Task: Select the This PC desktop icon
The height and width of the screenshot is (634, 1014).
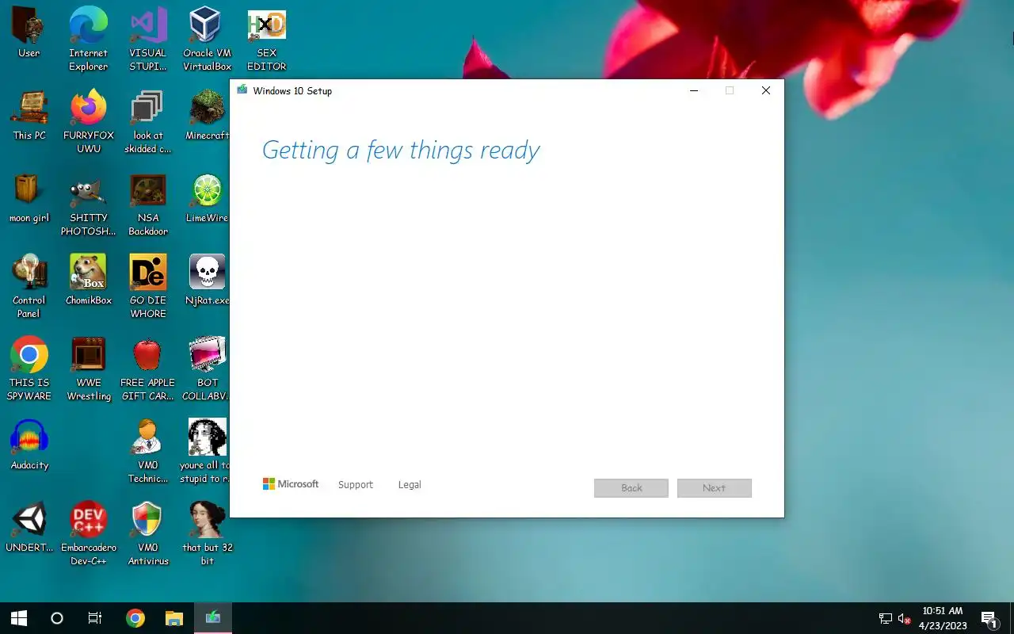Action: 29,115
